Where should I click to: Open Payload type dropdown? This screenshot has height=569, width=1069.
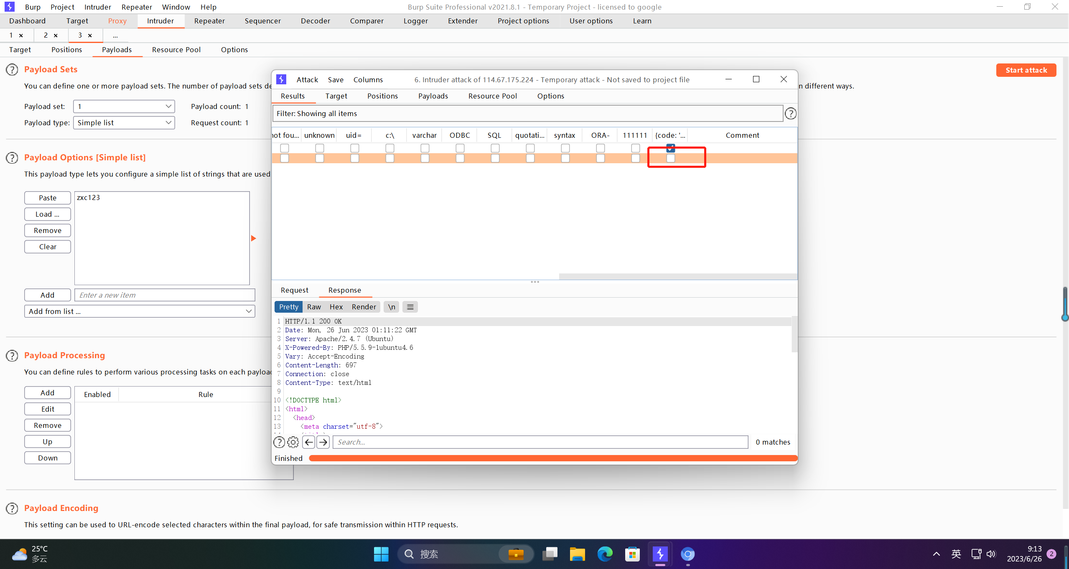[x=124, y=123]
